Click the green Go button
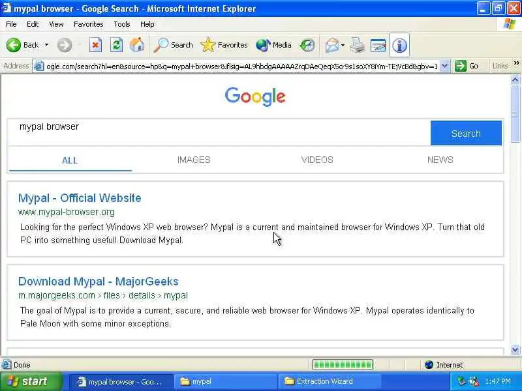 (x=467, y=66)
